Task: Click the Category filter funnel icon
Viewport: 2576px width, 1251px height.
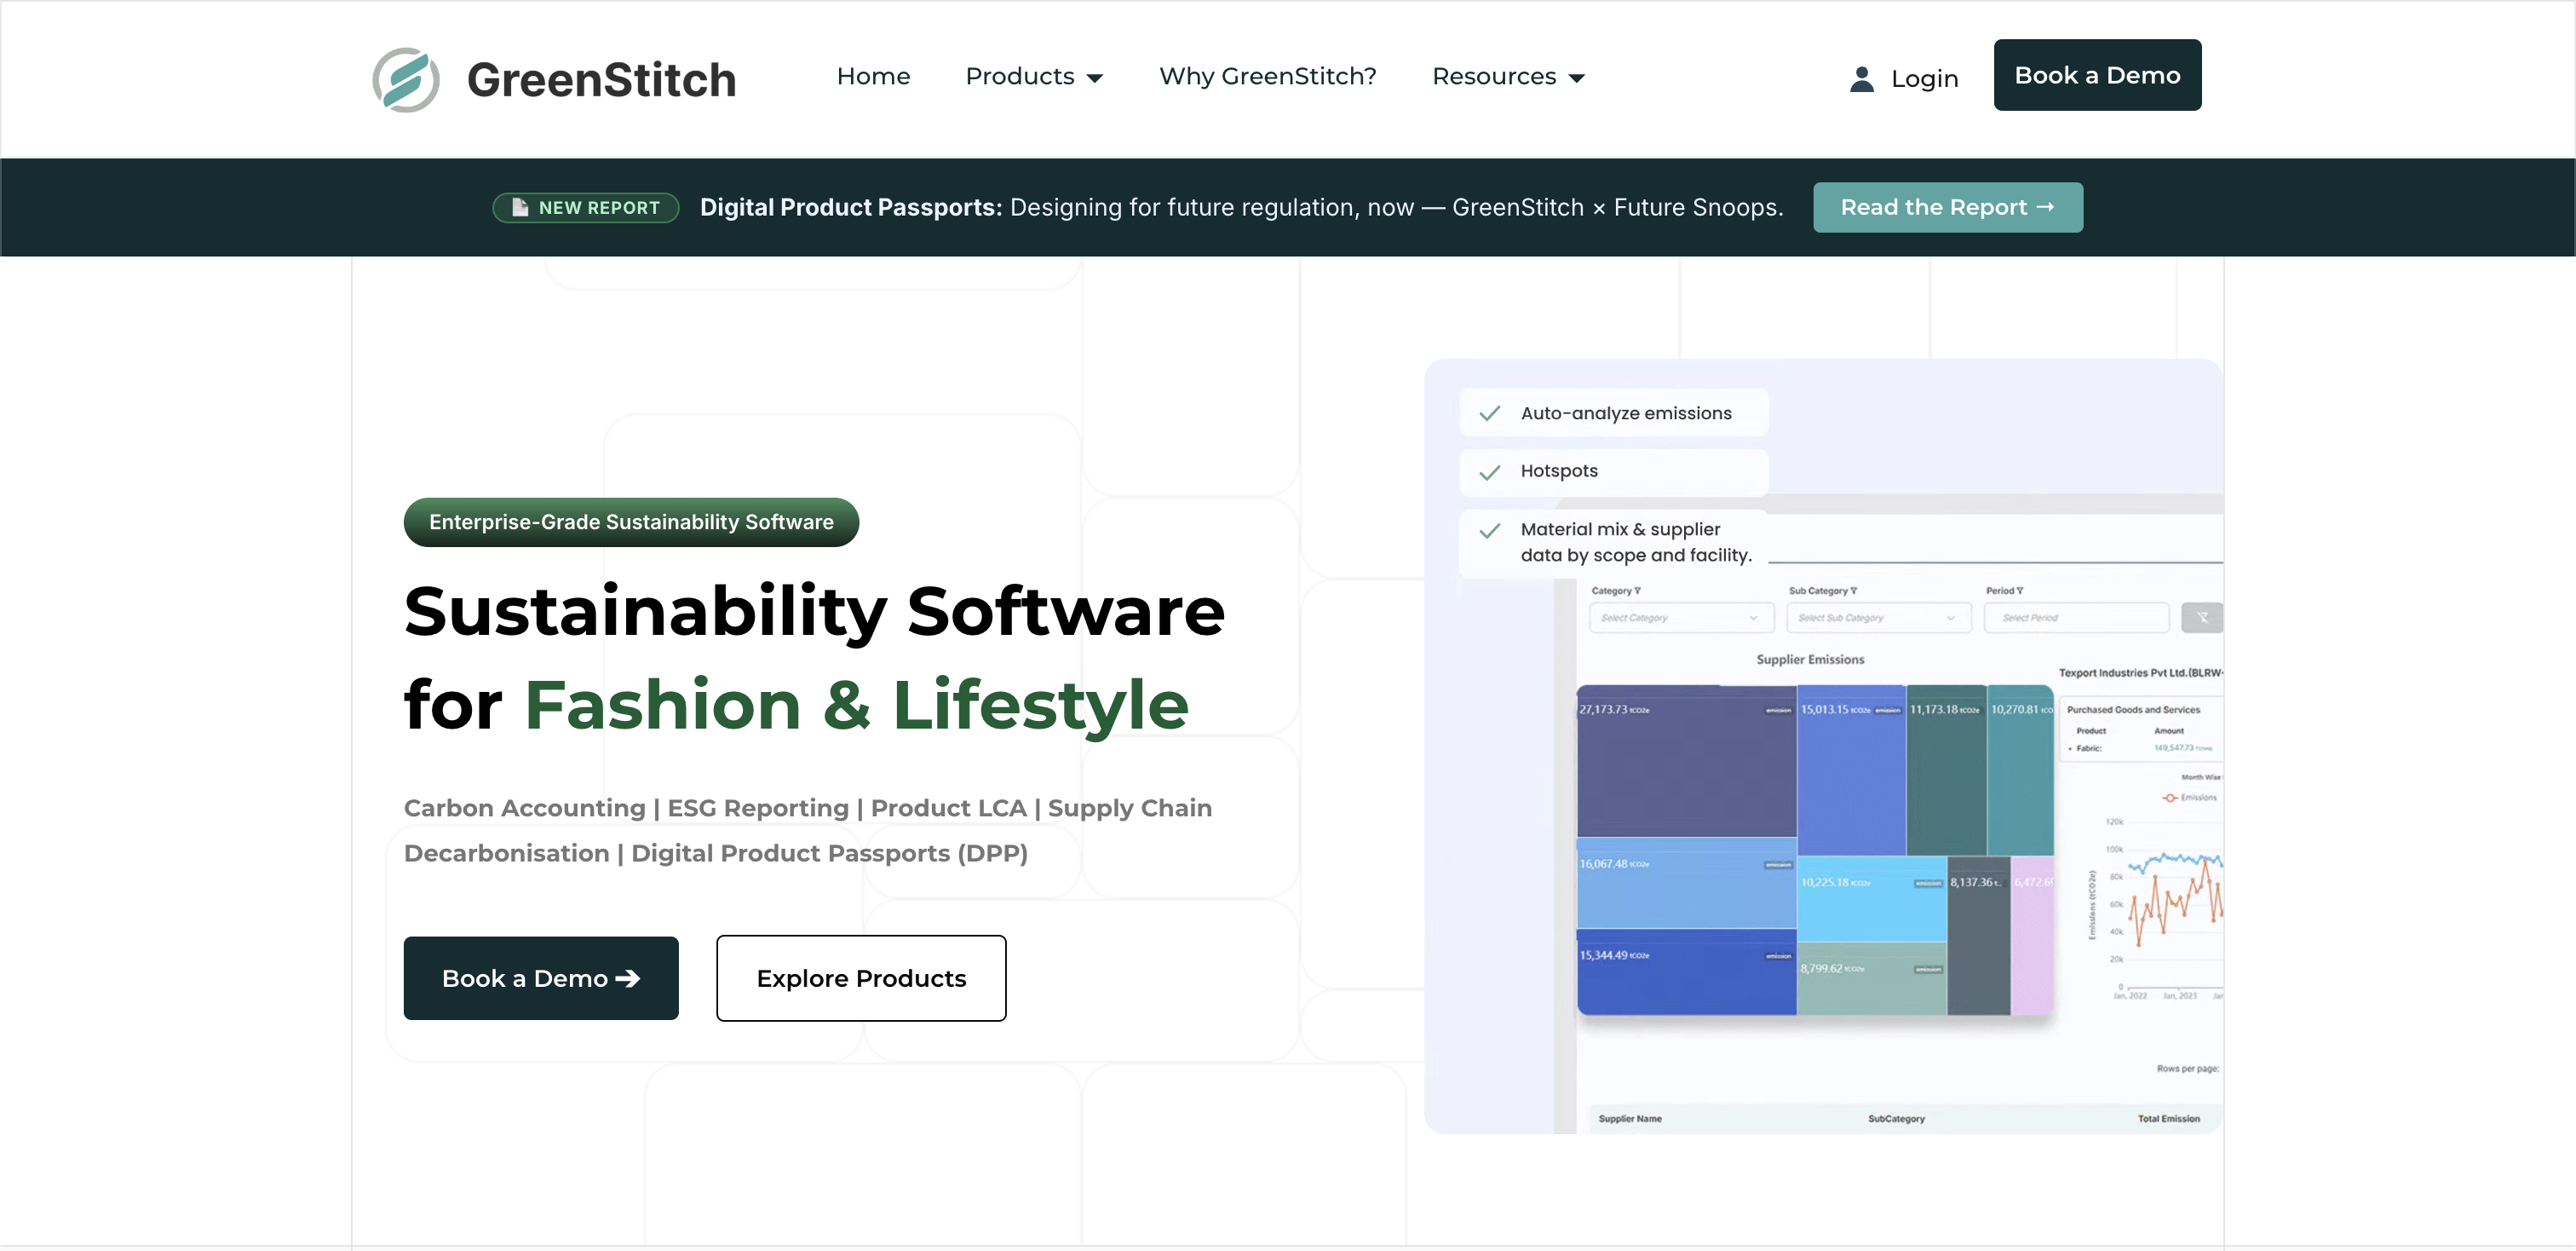Action: 1637,591
